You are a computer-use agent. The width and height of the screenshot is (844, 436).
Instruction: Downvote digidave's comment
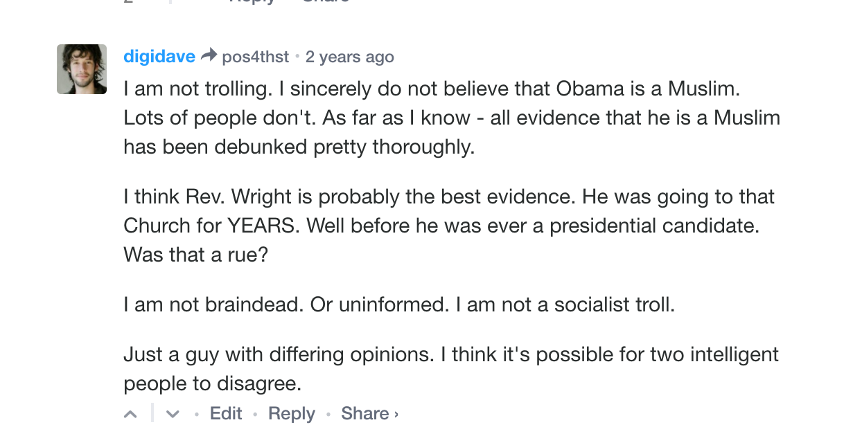point(173,414)
